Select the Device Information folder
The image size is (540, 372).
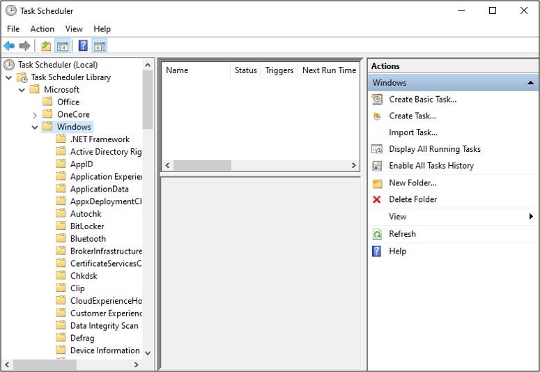pos(105,350)
